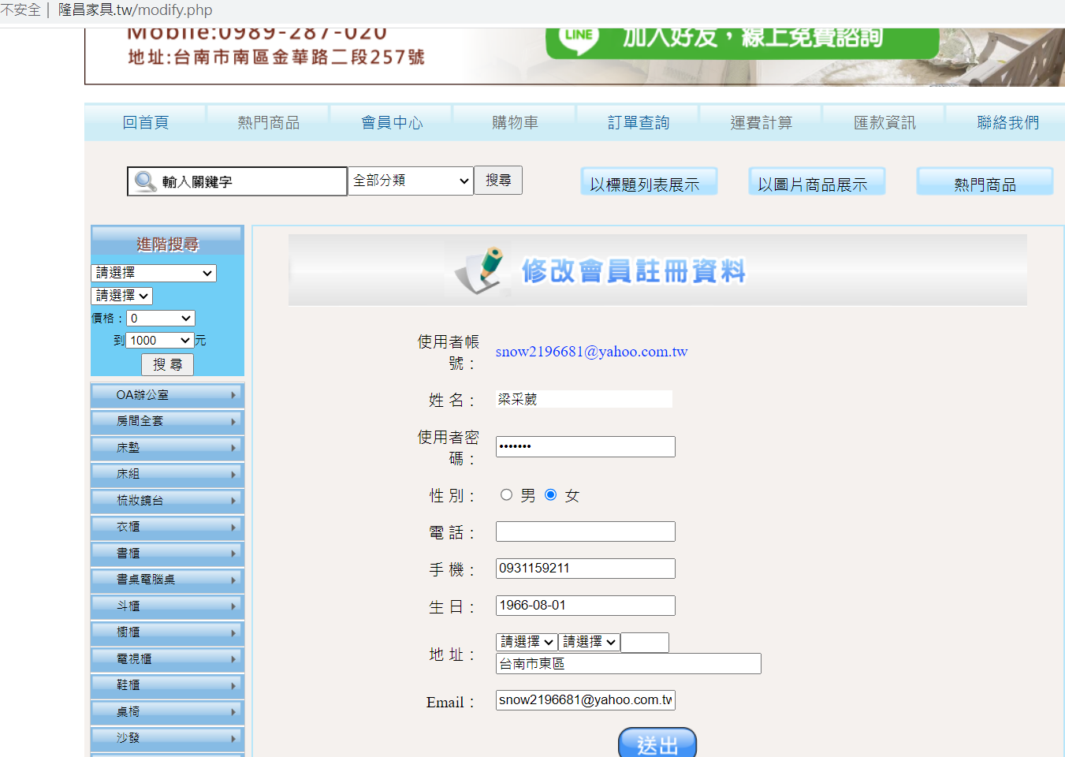This screenshot has height=757, width=1065.
Task: Open the first 請選擇 dropdown in the address row
Action: click(527, 642)
